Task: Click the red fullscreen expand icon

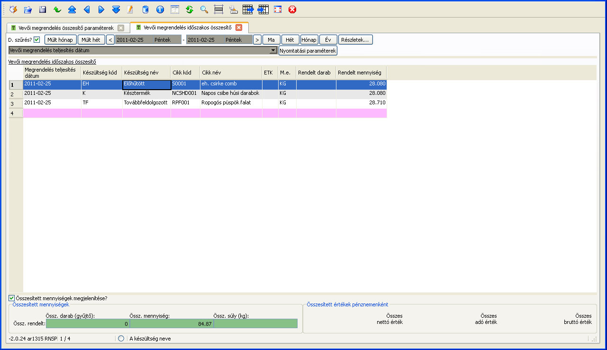Action: tap(278, 9)
